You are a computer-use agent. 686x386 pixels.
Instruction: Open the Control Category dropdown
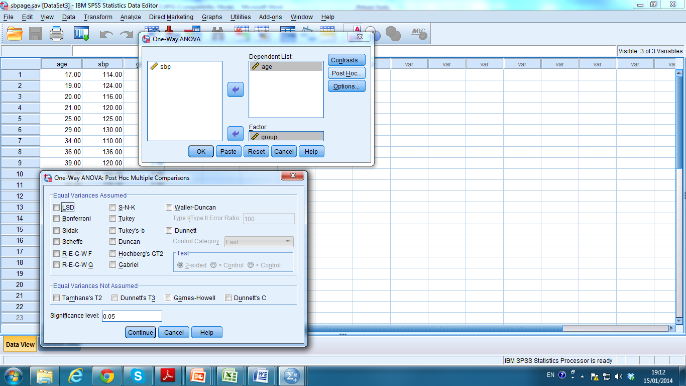click(x=259, y=242)
